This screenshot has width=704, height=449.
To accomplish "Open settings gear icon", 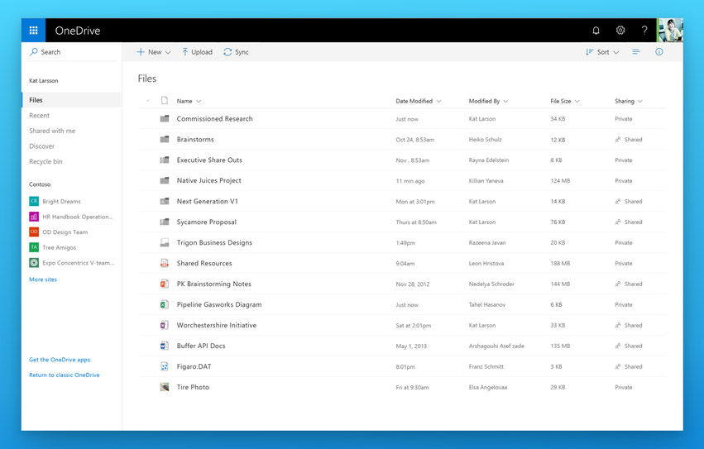I will [x=620, y=30].
